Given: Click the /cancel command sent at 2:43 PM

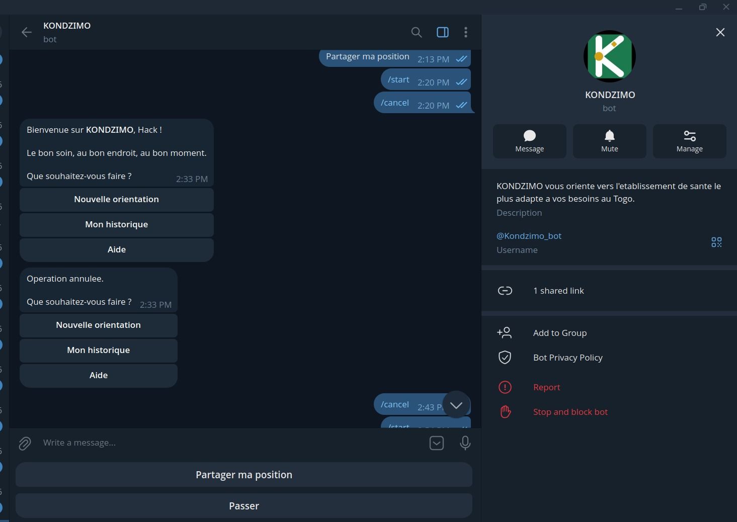Looking at the screenshot, I should (395, 404).
